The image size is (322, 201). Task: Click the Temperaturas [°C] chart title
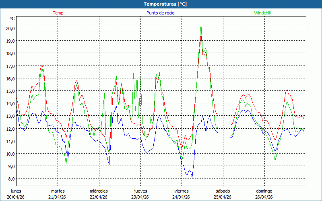165,4
